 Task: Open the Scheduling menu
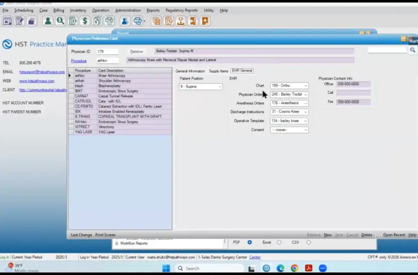tap(24, 10)
